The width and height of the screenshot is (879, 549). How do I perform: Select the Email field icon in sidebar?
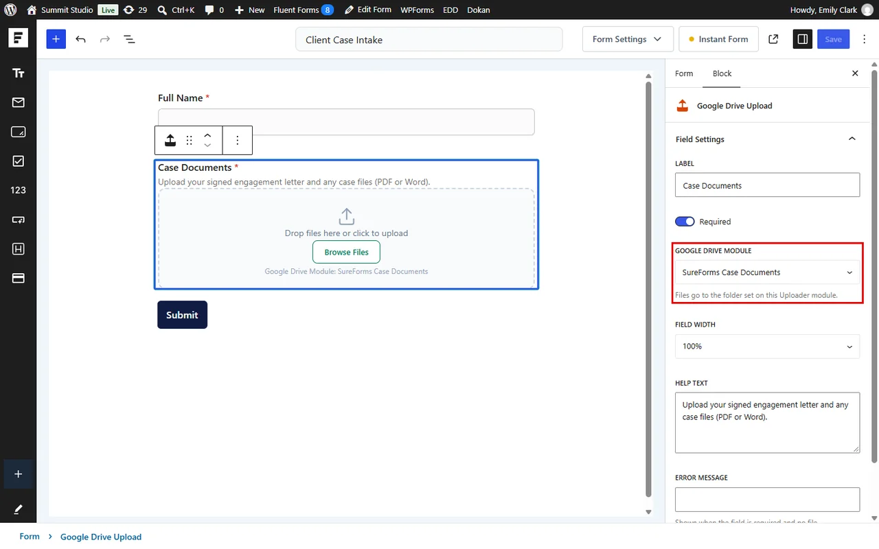coord(19,102)
